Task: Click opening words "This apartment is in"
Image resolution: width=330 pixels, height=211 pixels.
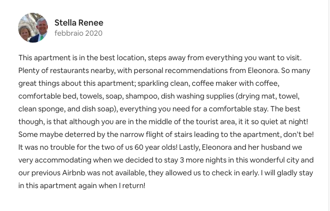Action: coord(51,58)
